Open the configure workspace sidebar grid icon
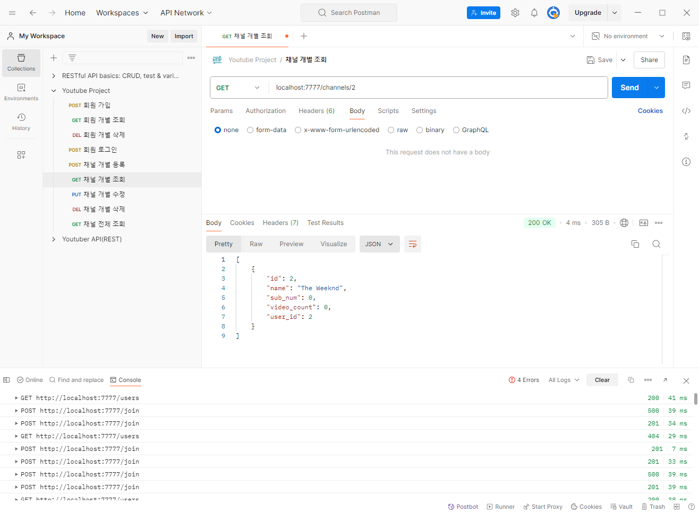This screenshot has height=513, width=699. click(21, 155)
